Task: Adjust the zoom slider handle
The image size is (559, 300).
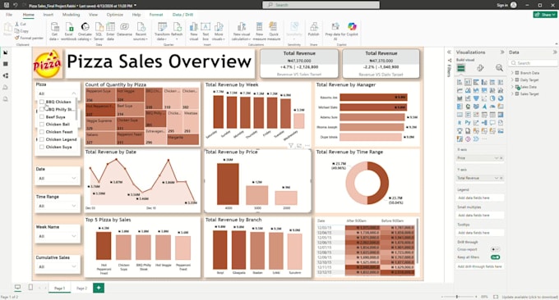Action: tap(457, 297)
